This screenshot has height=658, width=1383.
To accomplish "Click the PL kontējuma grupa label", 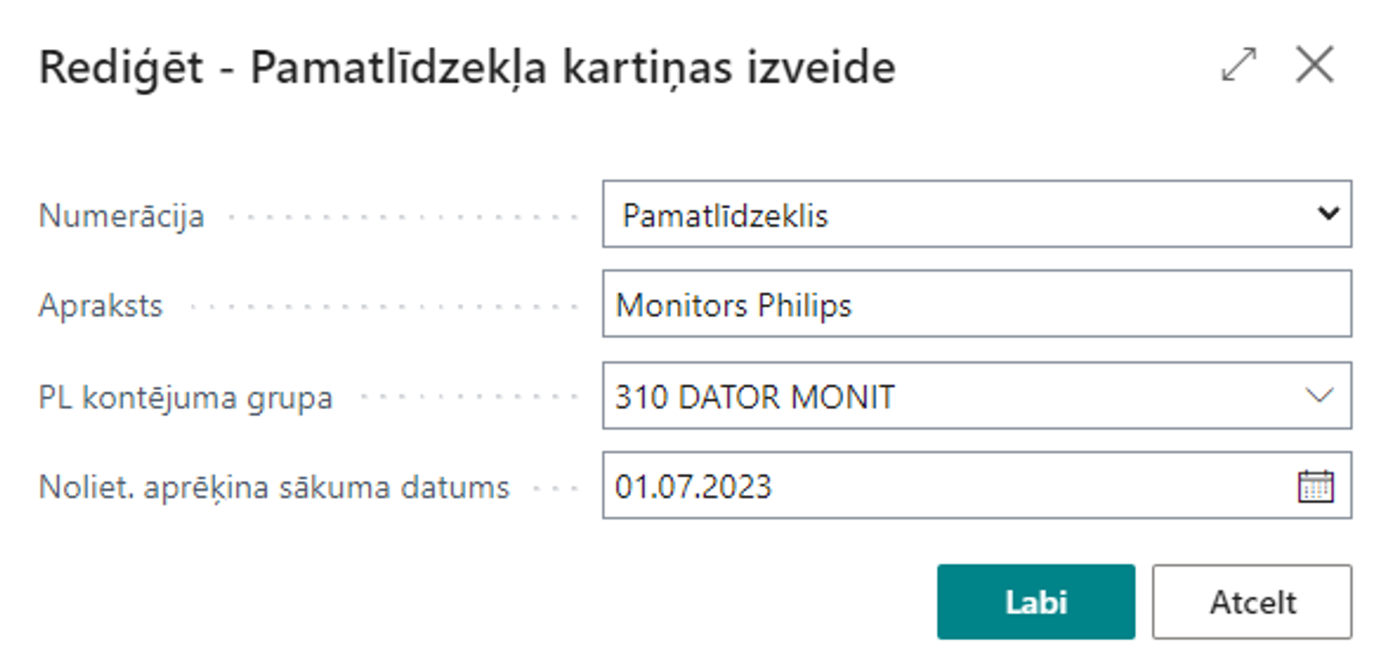I will (x=185, y=398).
